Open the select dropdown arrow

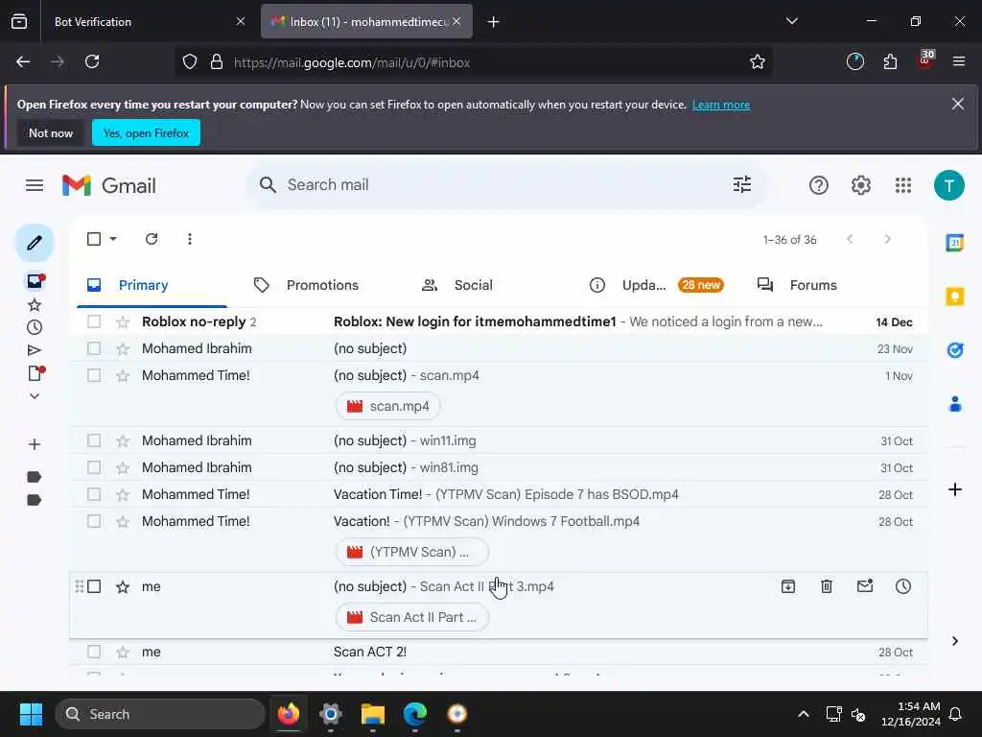click(x=113, y=239)
